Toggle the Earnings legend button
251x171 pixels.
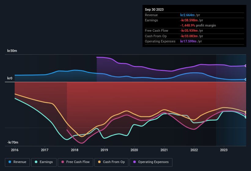point(44,162)
